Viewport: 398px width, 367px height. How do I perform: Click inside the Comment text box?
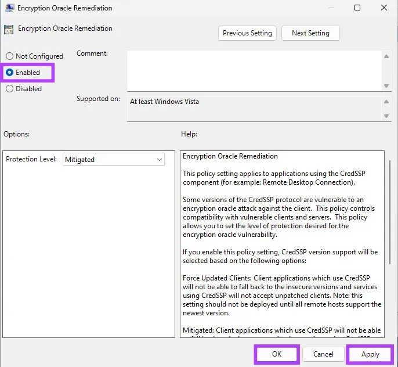pyautogui.click(x=254, y=71)
